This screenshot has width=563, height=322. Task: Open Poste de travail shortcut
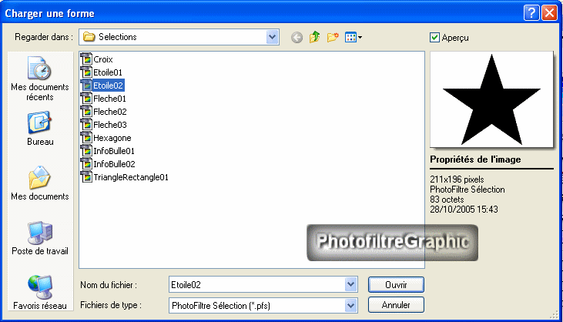[39, 238]
